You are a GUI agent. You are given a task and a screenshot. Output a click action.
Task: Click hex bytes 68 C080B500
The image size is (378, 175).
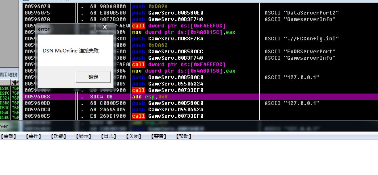pos(108,103)
